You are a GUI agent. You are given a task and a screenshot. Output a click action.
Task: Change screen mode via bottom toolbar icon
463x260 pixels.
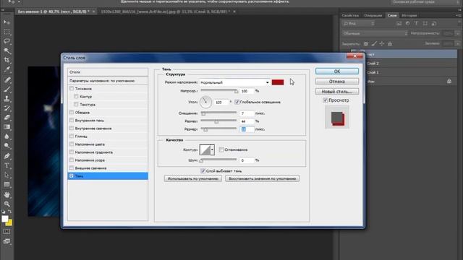coord(7,241)
